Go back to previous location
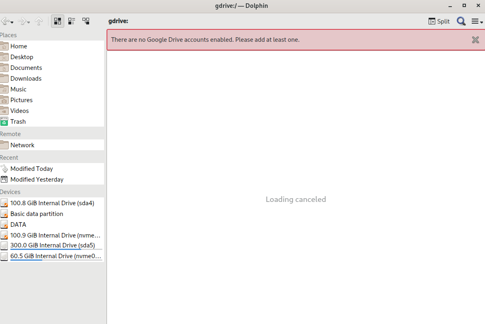The image size is (485, 324). click(5, 21)
